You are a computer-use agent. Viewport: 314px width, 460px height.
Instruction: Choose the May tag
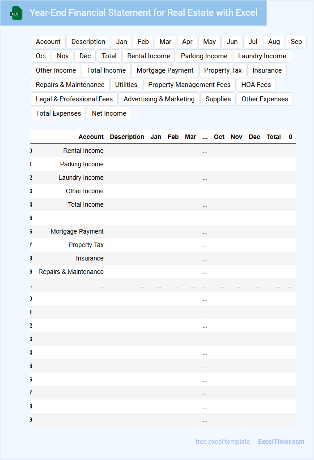[x=209, y=42]
